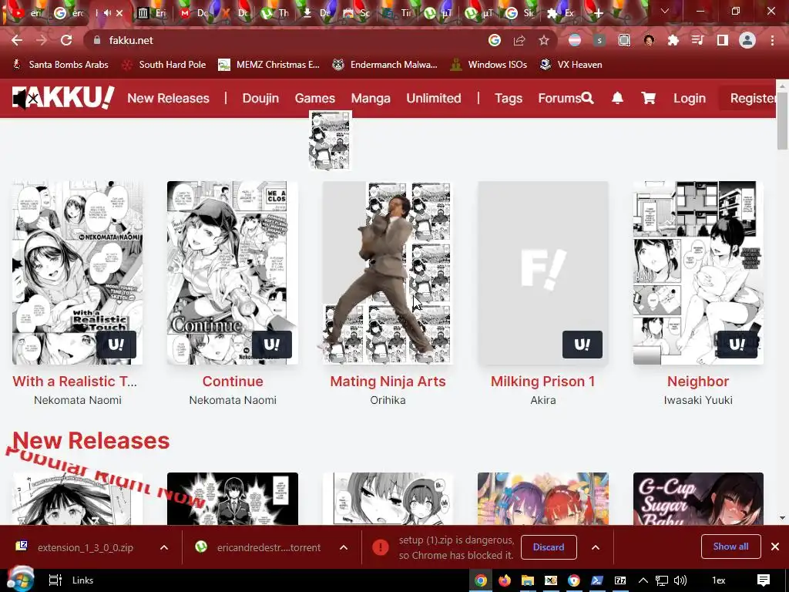Screen dimensions: 789x592
Task: Open the striped pink-blue extension icon
Action: (x=574, y=40)
